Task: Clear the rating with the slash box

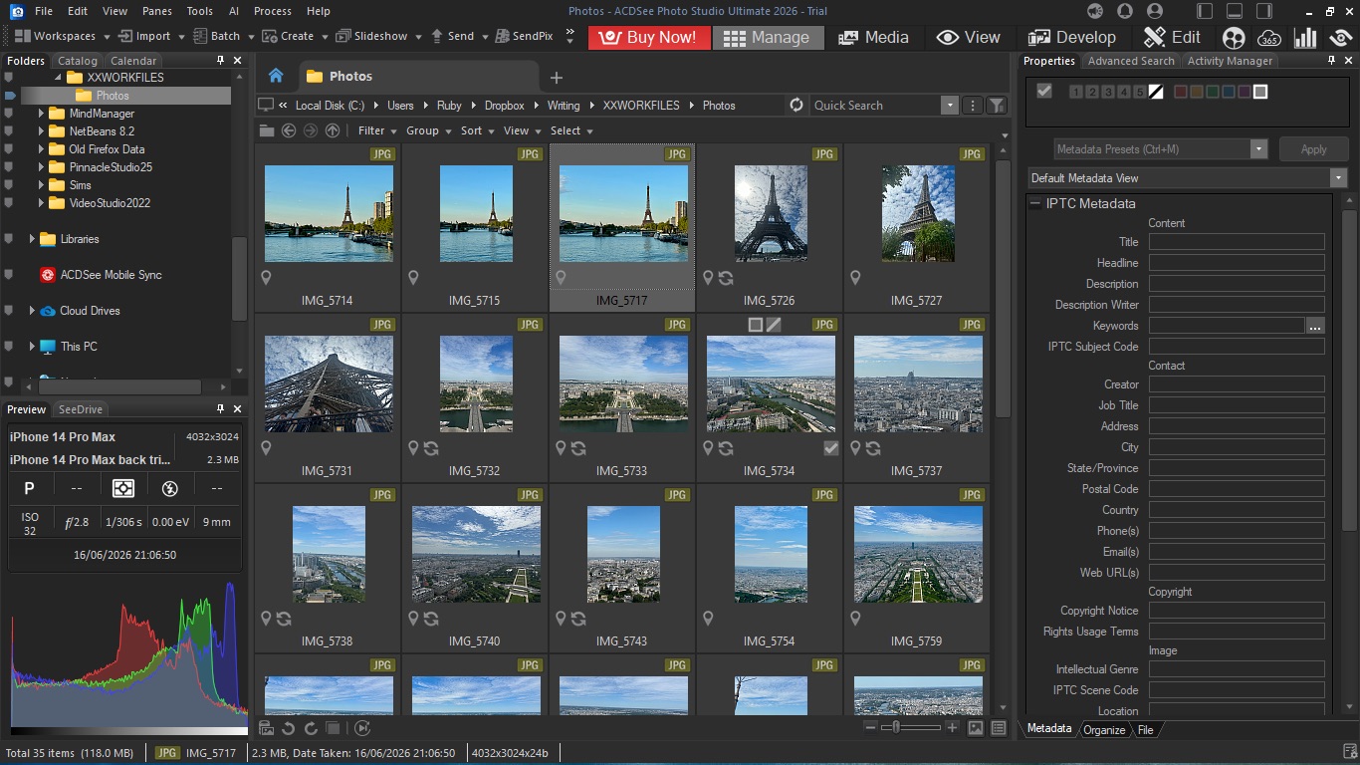Action: [1156, 92]
